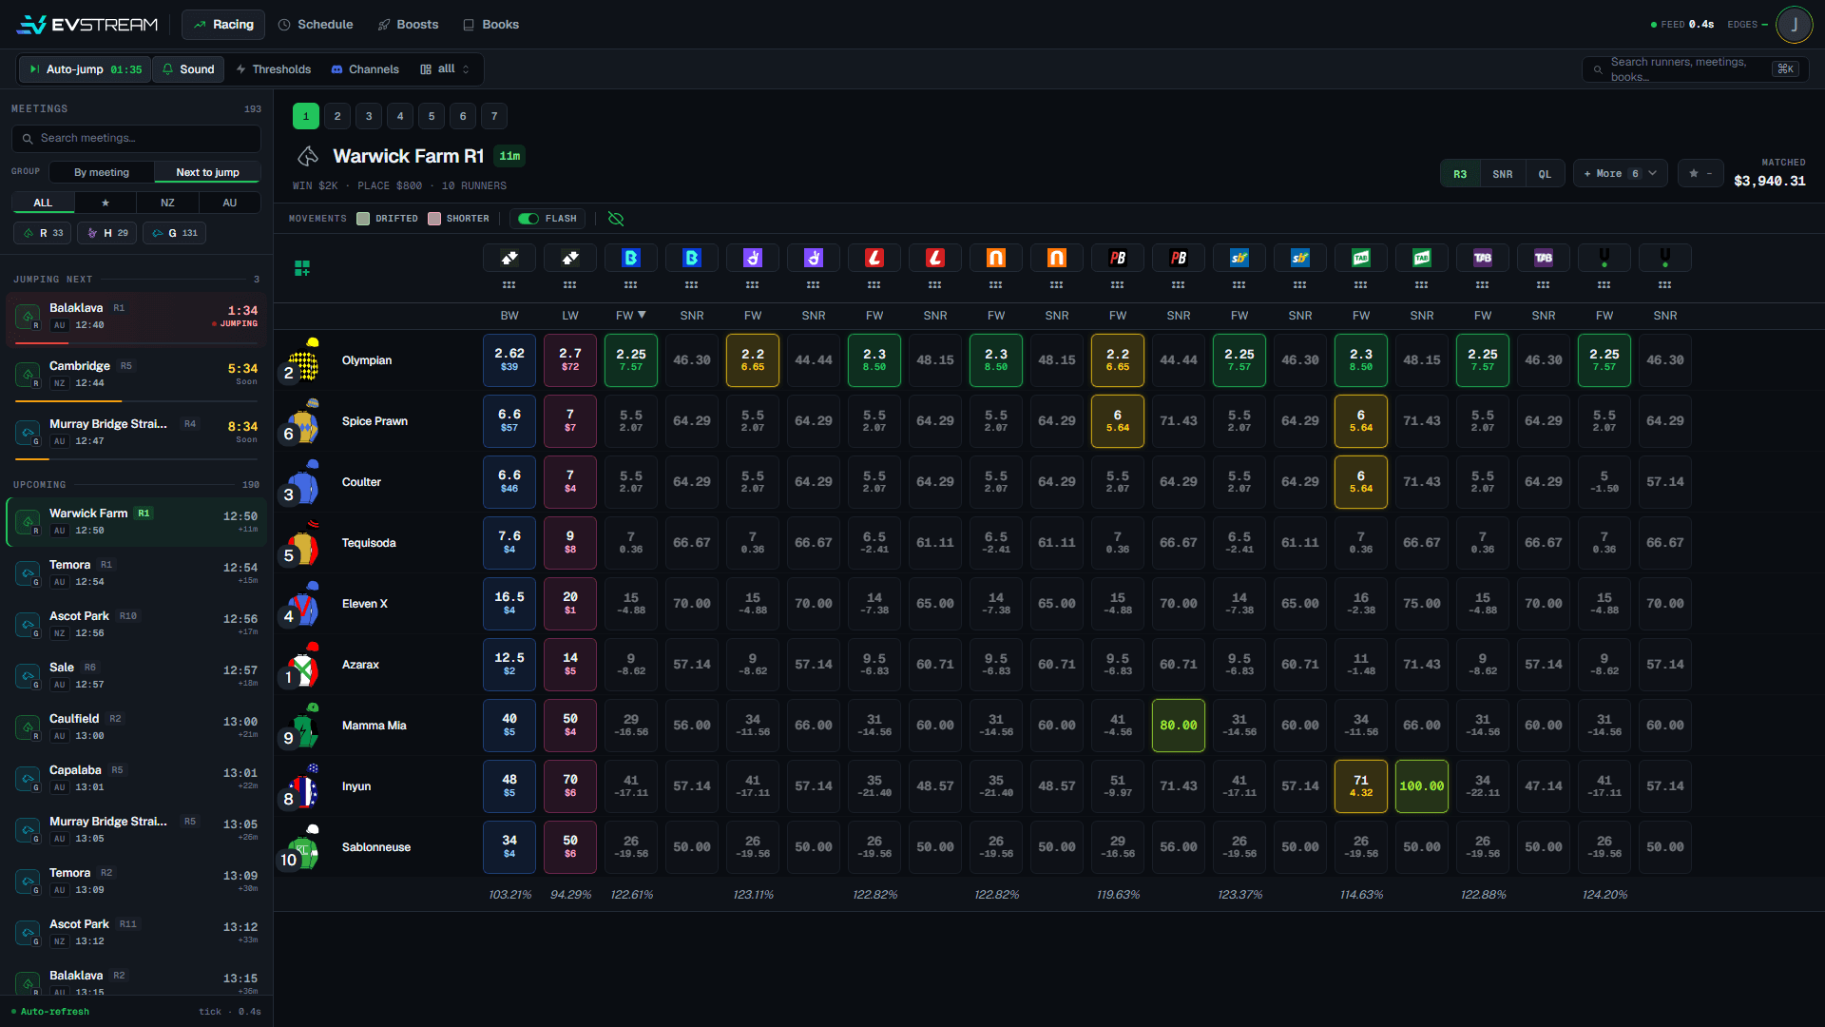Click the add-columns grid icon
This screenshot has width=1825, height=1027.
click(x=302, y=269)
